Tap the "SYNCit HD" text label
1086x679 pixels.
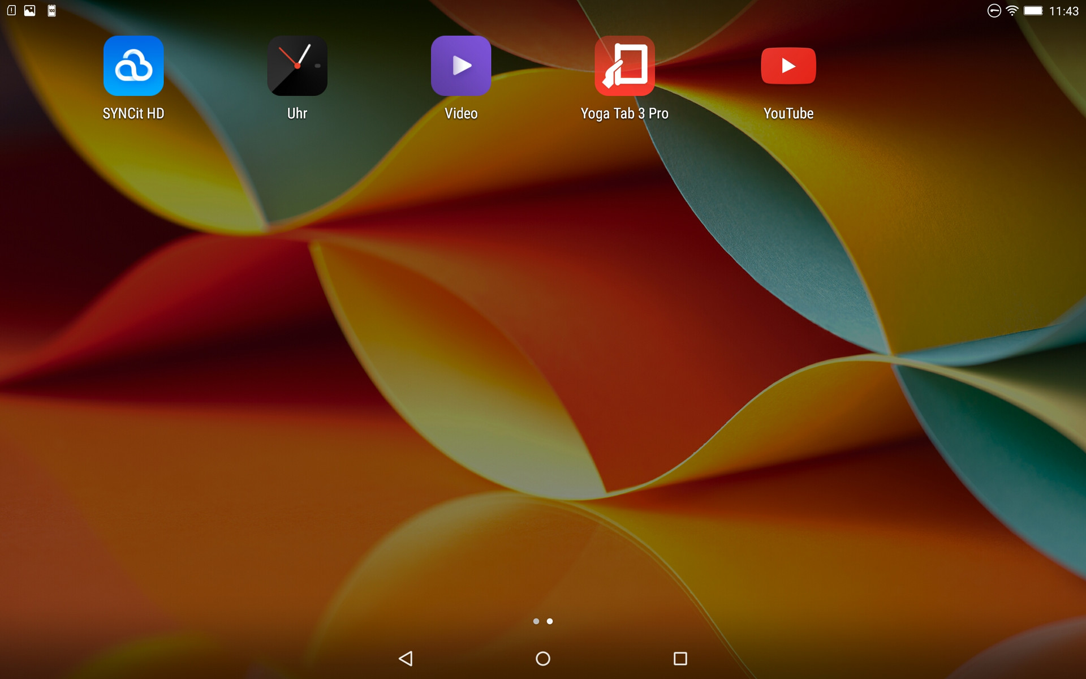point(133,113)
